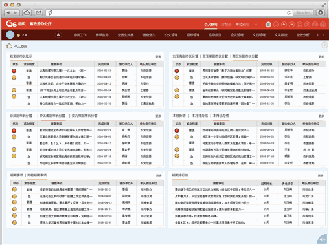Click the 13天 value in 超期排行榜
Image resolution: width=329 pixels, height=245 pixels.
pos(266,222)
